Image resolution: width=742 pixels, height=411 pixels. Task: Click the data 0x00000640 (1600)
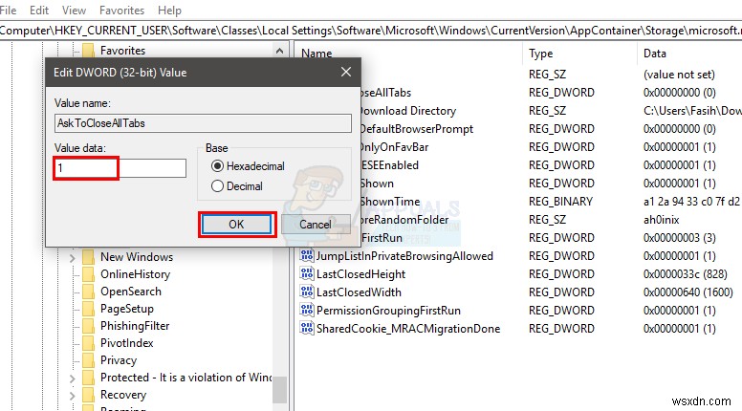pos(688,292)
